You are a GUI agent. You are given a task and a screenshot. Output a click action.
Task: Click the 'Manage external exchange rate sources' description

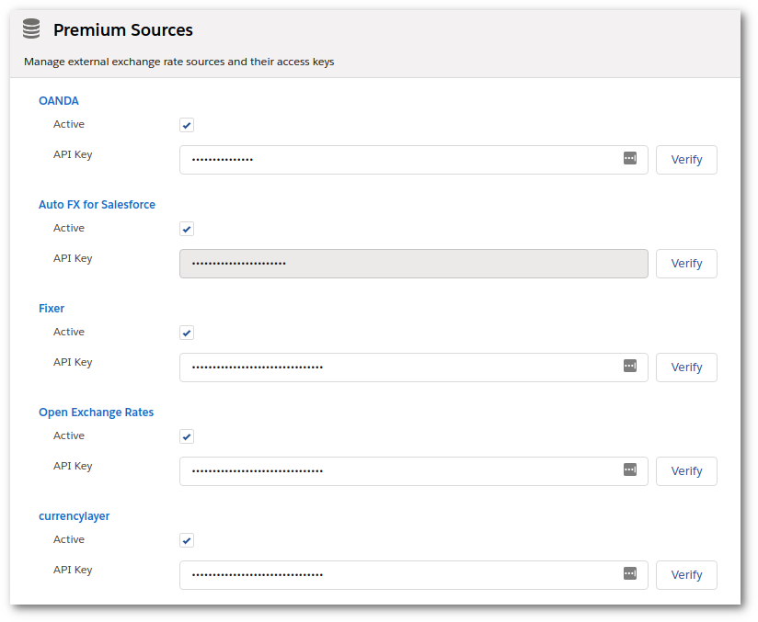point(178,62)
